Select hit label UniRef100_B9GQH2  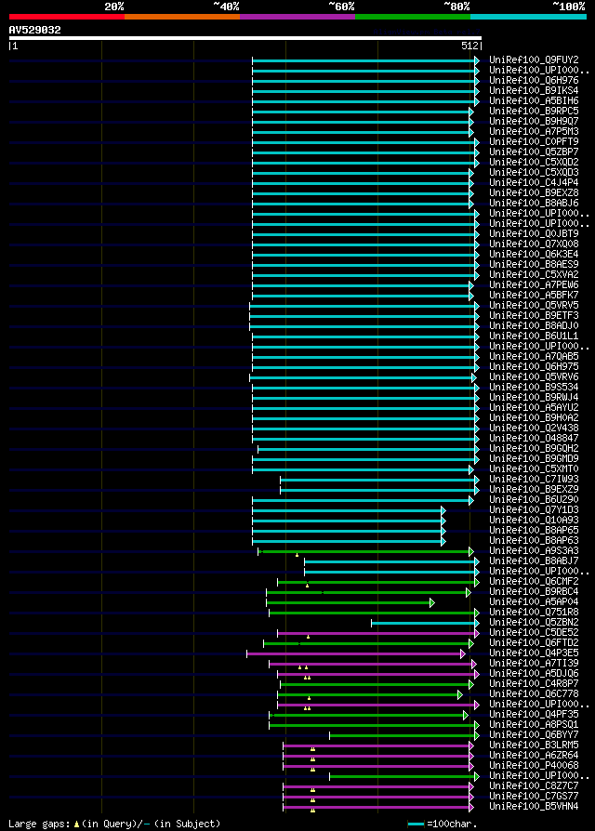534,448
